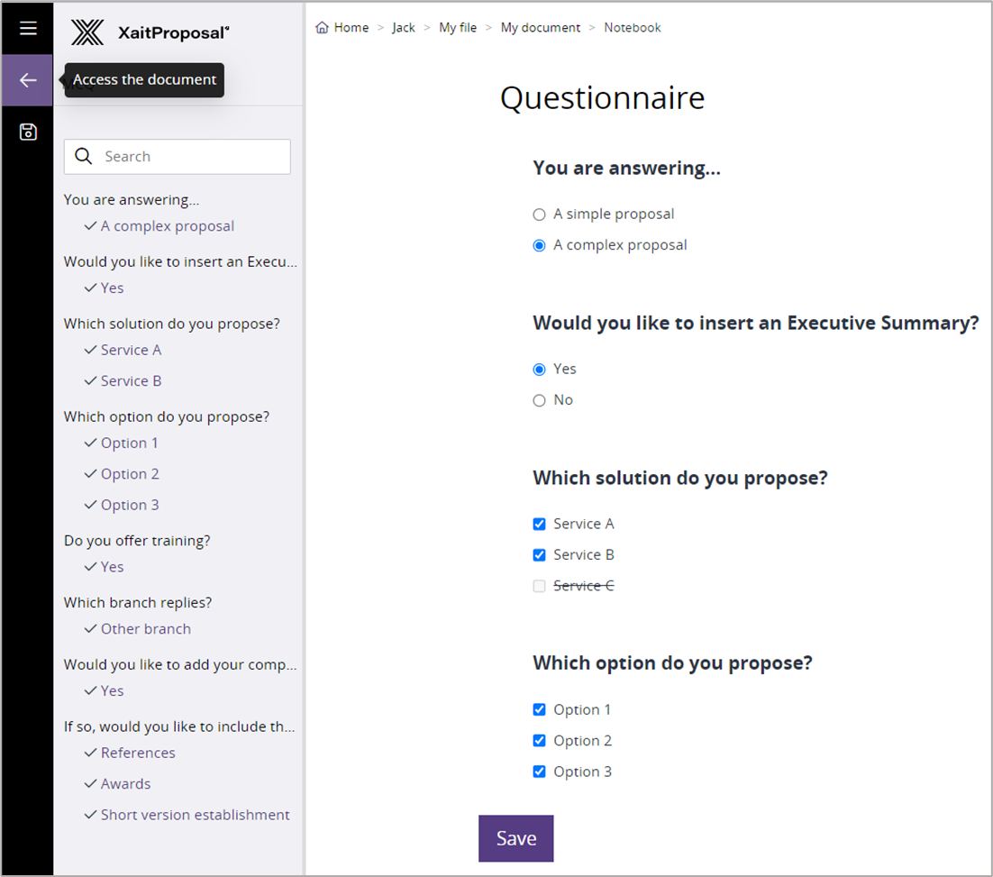Navigate to 'Jack' breadcrumb link
Image resolution: width=993 pixels, height=877 pixels.
(404, 28)
